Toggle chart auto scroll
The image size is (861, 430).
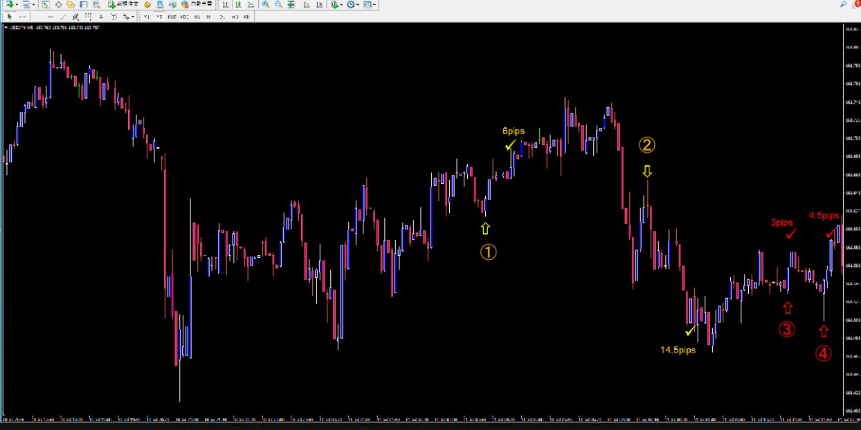pyautogui.click(x=307, y=4)
